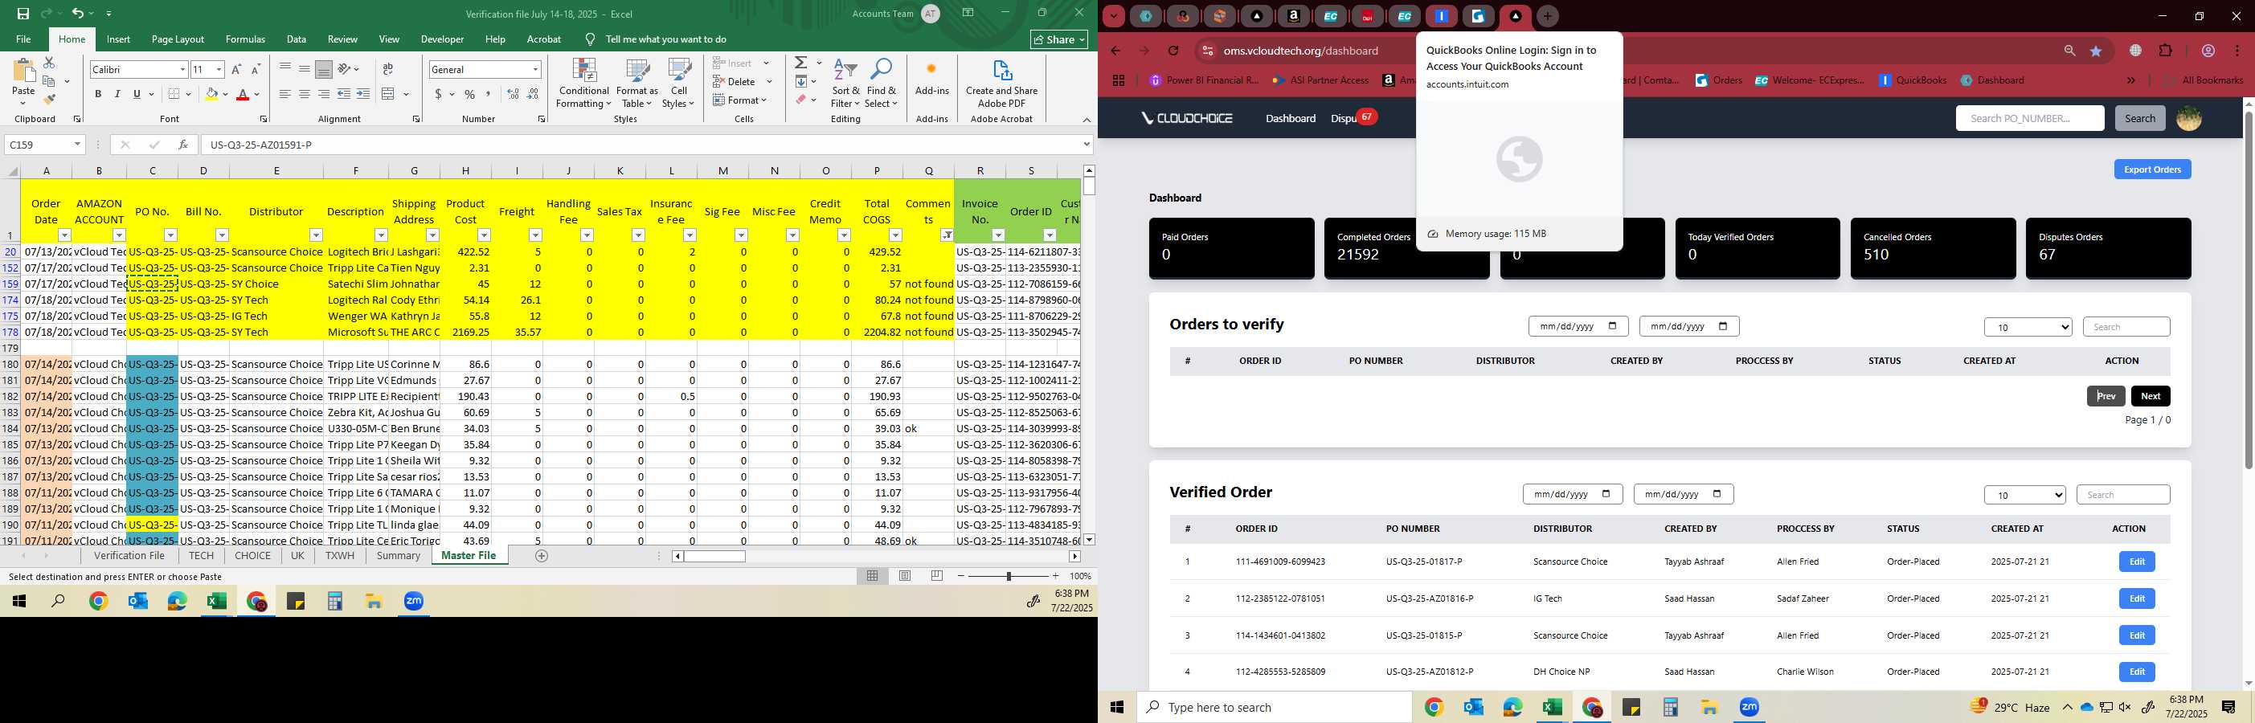Click the Center align icon
The height and width of the screenshot is (723, 2255).
click(304, 94)
